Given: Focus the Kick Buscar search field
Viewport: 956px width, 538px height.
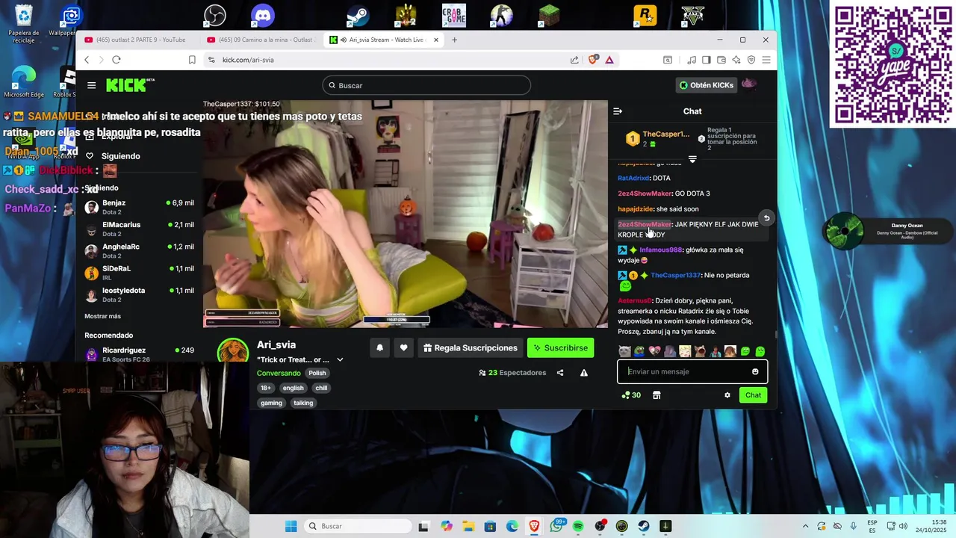Looking at the screenshot, I should [x=426, y=85].
